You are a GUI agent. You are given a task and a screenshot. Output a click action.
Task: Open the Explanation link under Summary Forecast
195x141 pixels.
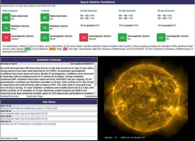pos(91,96)
